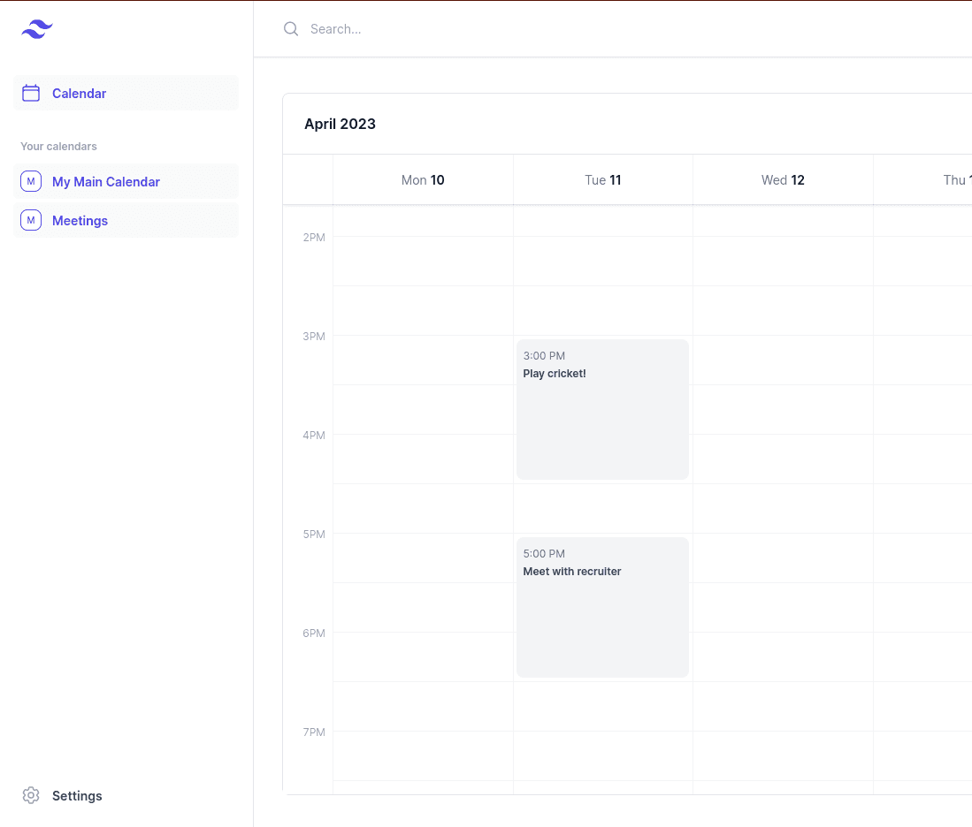Open the Meet with recruiter event

pos(602,607)
